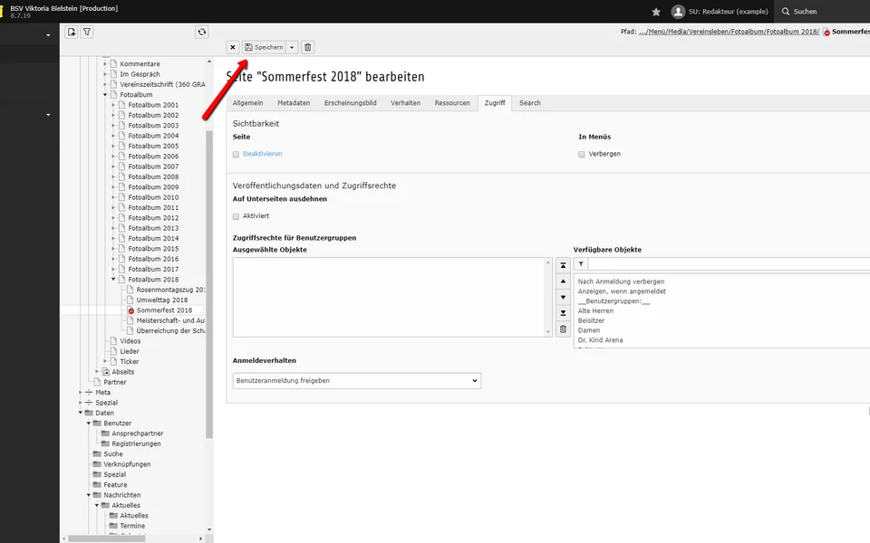Viewport: 870px width, 543px height.
Task: Check the Aktiviert subpages checkbox
Action: 236,216
